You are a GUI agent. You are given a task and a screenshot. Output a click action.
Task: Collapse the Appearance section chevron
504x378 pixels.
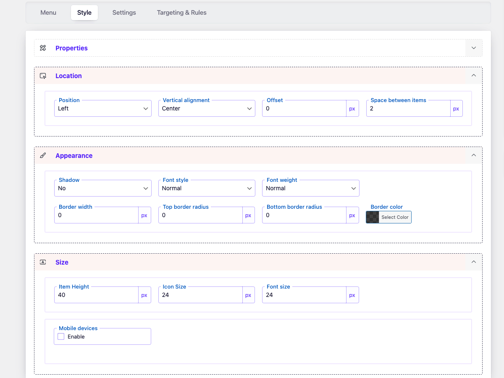[x=474, y=155]
